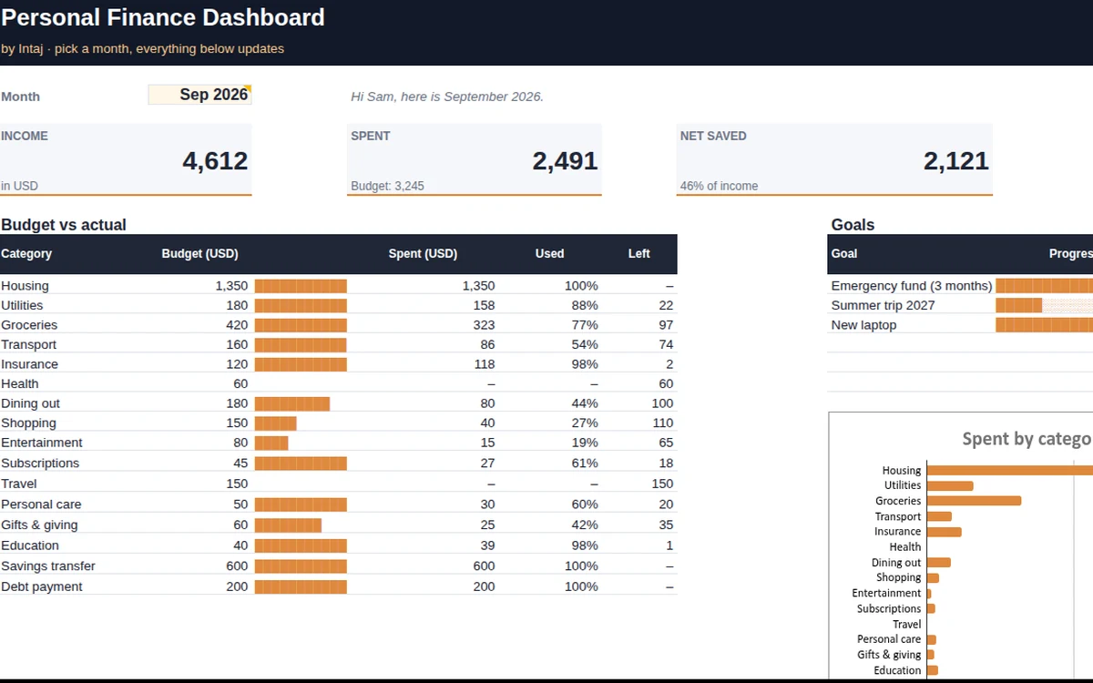This screenshot has width=1093, height=683.
Task: Select the Gifts & giving category cell in the table
Action: [x=39, y=525]
